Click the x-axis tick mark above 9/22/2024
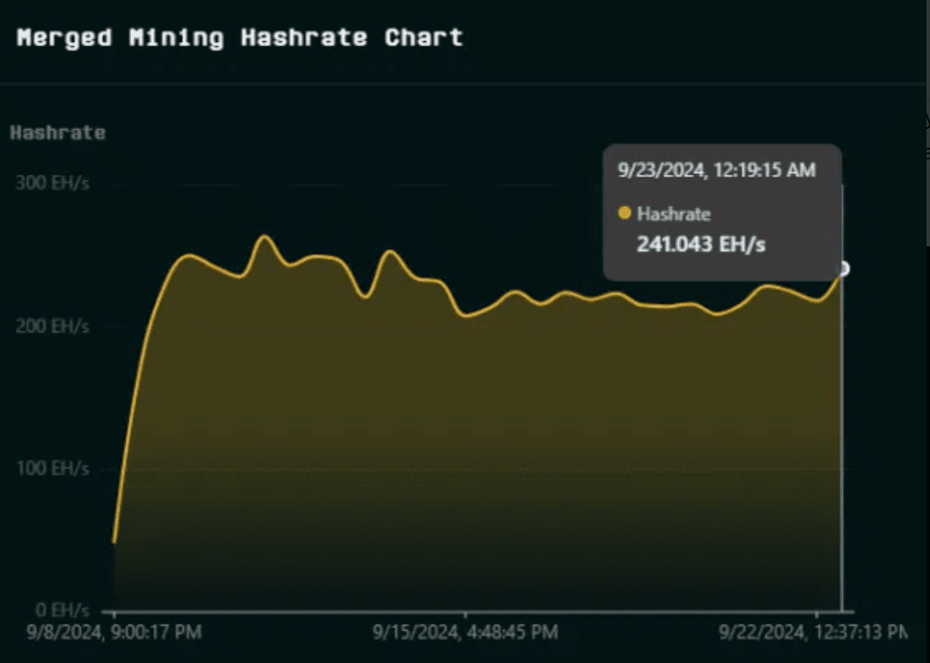Image resolution: width=930 pixels, height=663 pixels. click(x=817, y=615)
